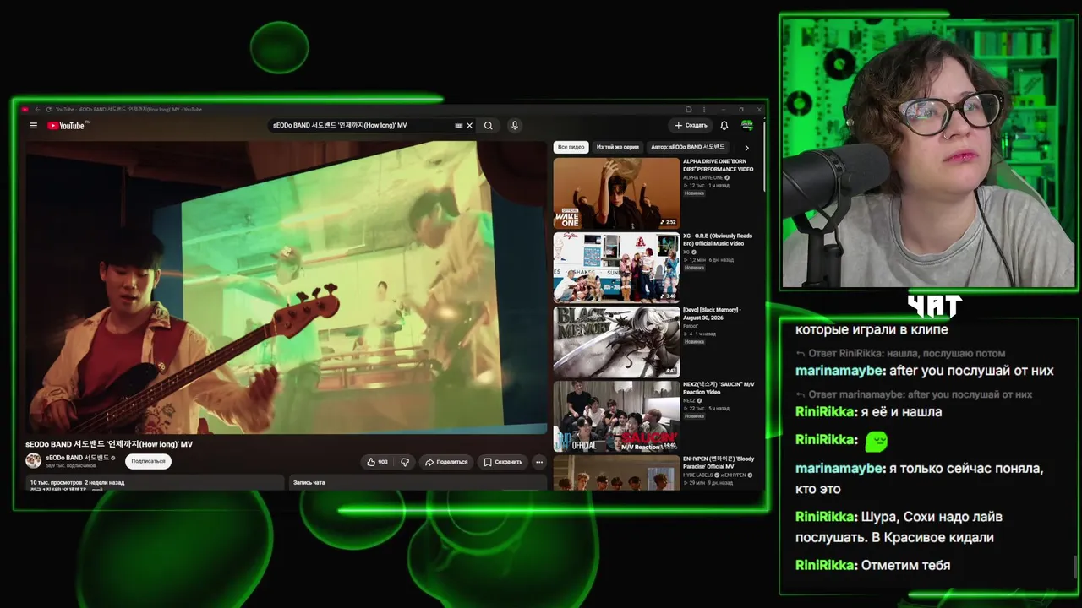Open the ENHYPEN Bloody Paradise thumbnail
The image size is (1082, 608).
[616, 473]
